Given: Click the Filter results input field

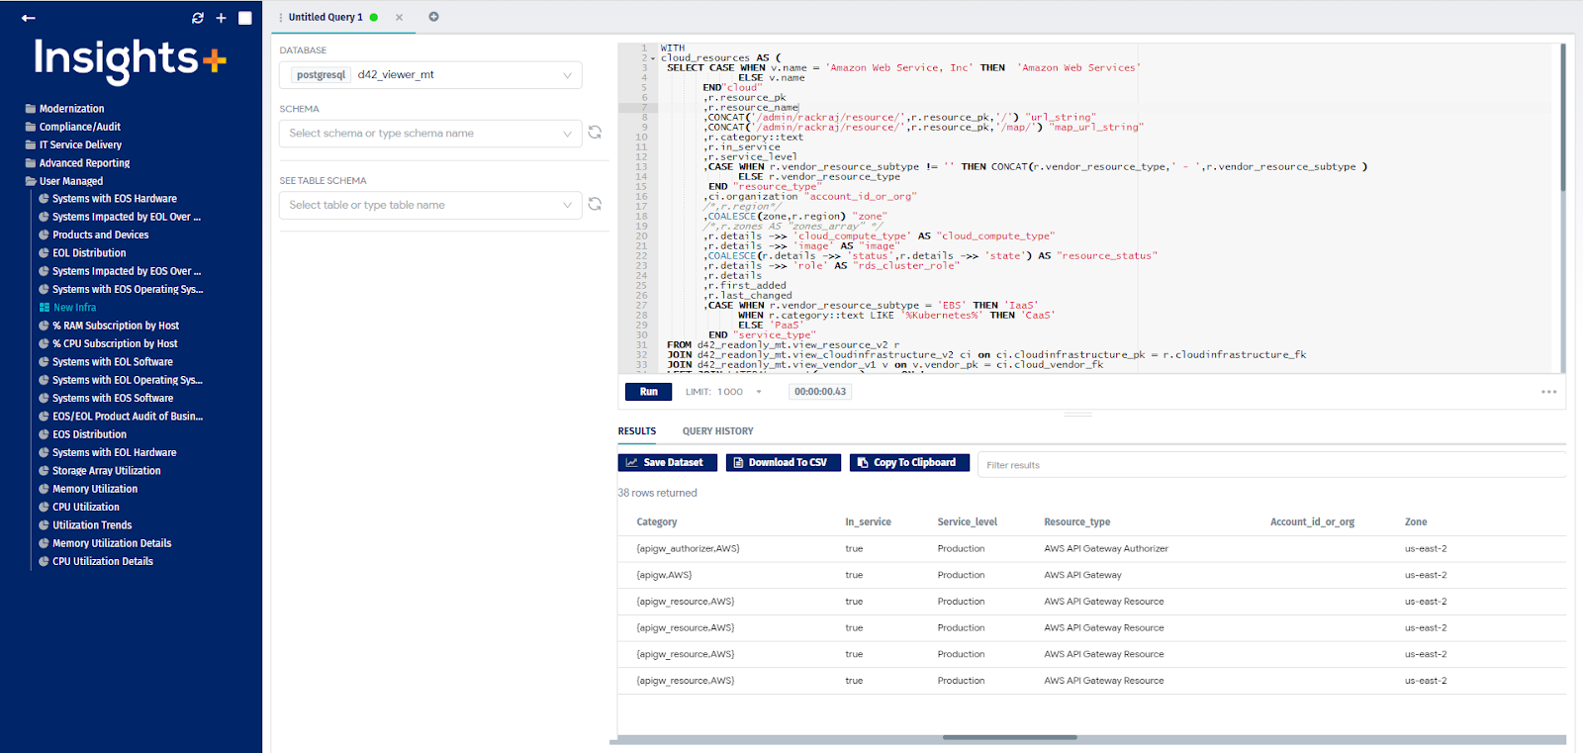Looking at the screenshot, I should coord(1271,465).
